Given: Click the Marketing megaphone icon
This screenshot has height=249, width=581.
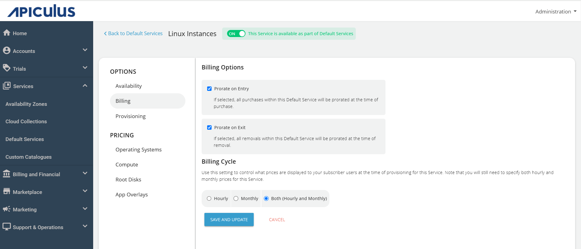Looking at the screenshot, I should (x=7, y=209).
